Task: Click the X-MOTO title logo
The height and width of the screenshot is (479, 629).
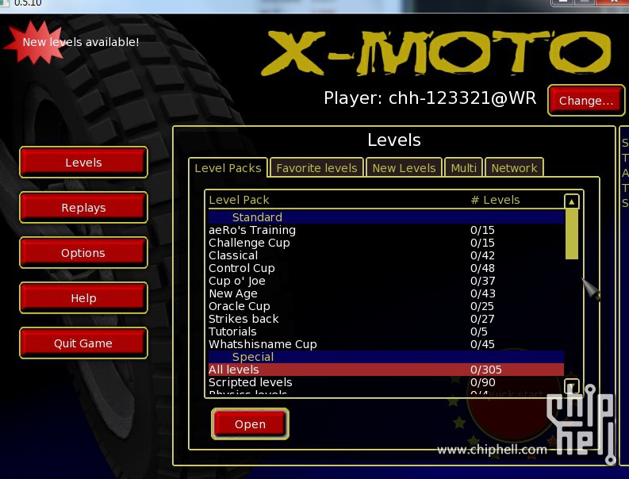Action: tap(436, 53)
